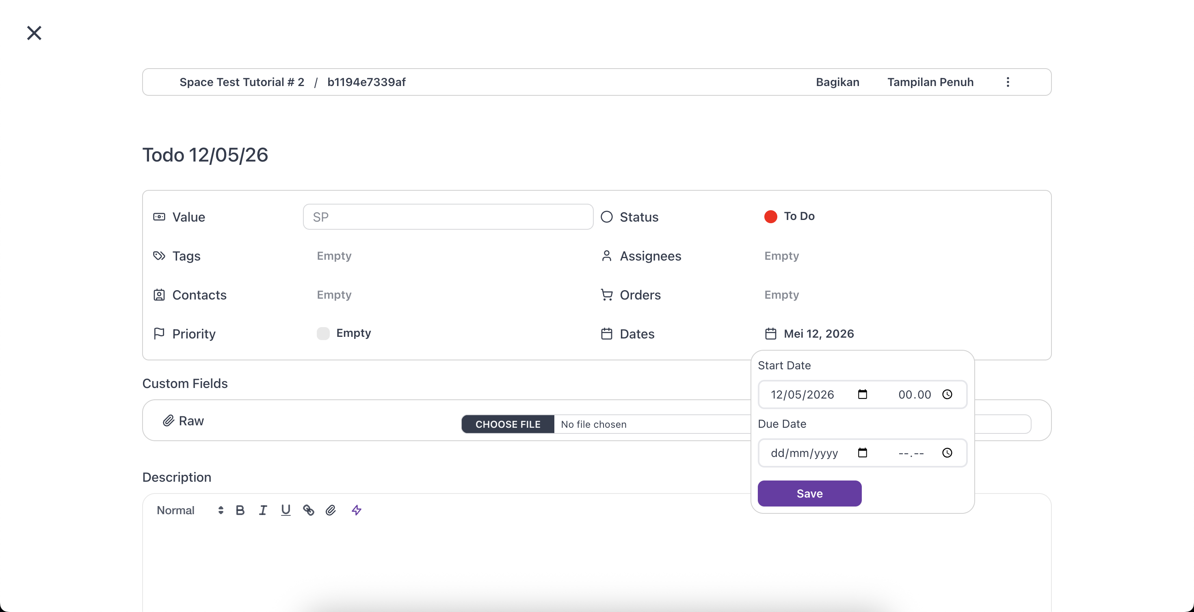Set assignees via Empty Assignees value
Screen dimensions: 1194x612
pos(781,256)
